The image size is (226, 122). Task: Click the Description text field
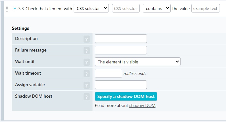coord(121,38)
